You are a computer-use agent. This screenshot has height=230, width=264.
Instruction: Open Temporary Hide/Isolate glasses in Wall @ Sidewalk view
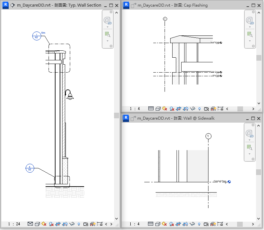(x=192, y=224)
